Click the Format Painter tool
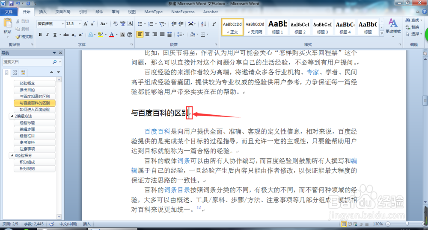The image size is (428, 230). [x=24, y=37]
